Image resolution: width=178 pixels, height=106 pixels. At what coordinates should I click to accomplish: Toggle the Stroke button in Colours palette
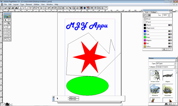coord(145,15)
